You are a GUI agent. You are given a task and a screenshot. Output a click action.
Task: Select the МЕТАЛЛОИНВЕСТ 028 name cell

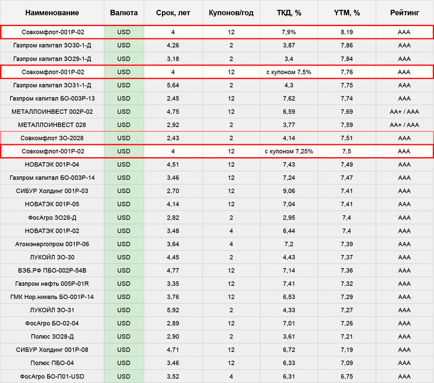click(x=53, y=124)
